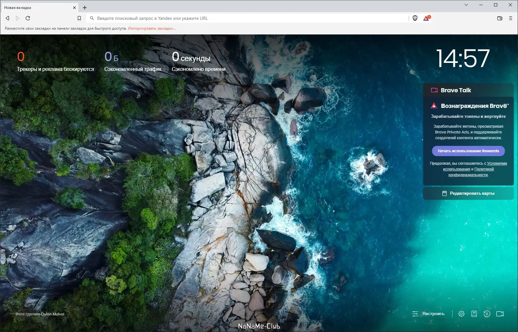518x332 pixels.
Task: Click Начать использование Rewards button
Action: click(468, 151)
